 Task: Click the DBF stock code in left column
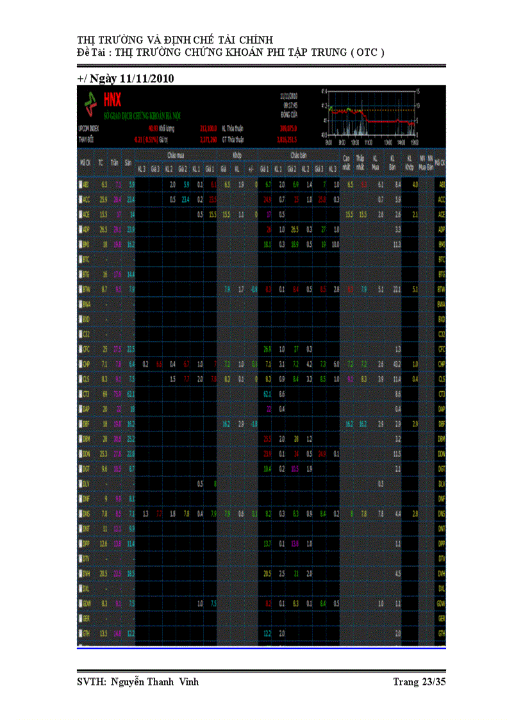click(87, 424)
